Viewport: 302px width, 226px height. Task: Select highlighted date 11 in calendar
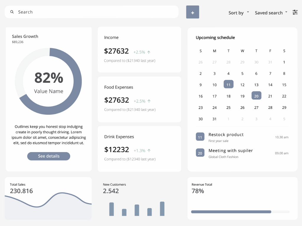point(228,85)
